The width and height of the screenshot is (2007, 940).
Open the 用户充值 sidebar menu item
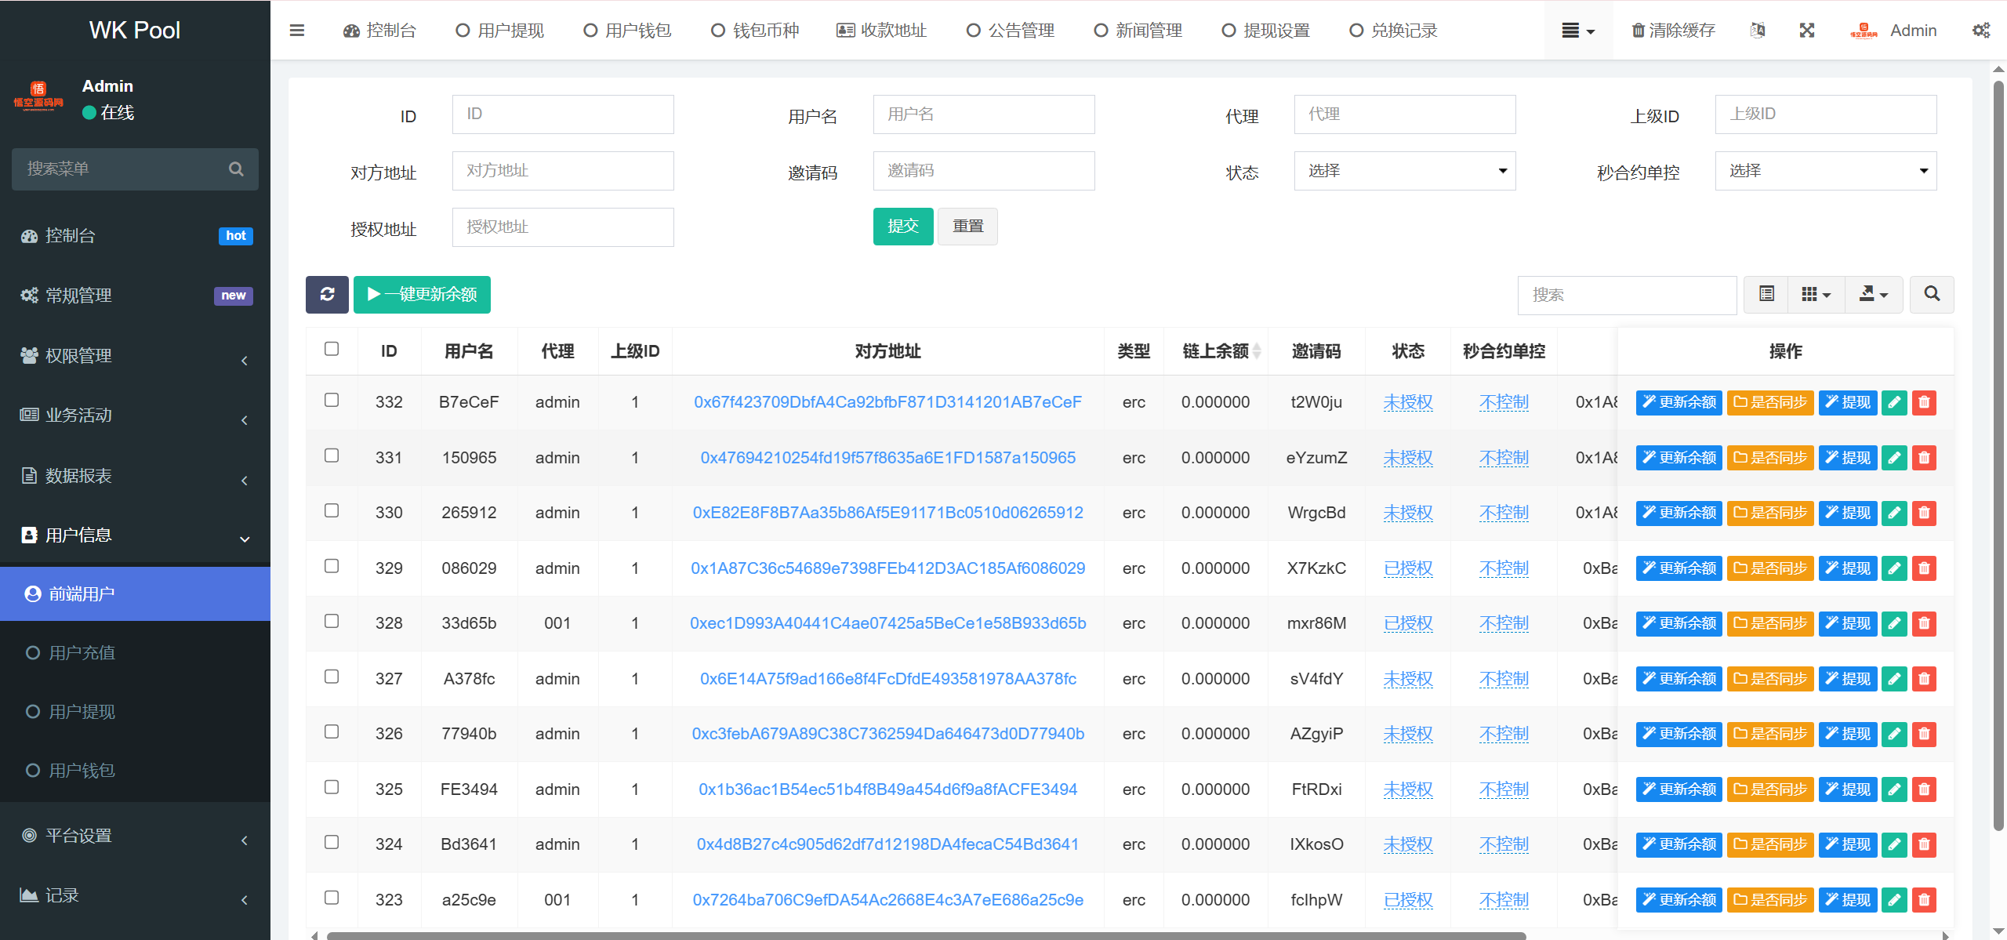tap(82, 653)
